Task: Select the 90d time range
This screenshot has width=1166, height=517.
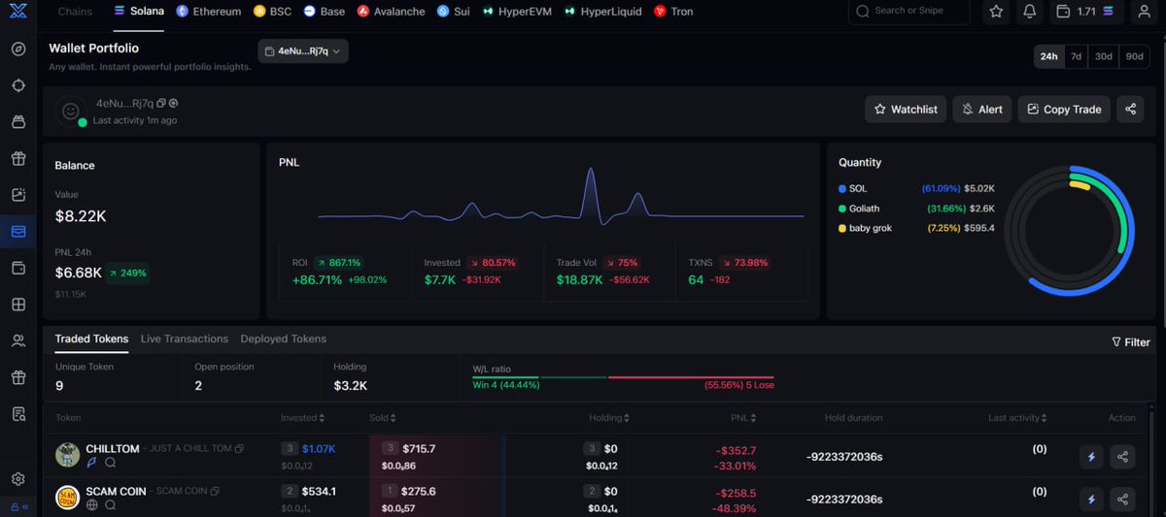Action: (1134, 56)
